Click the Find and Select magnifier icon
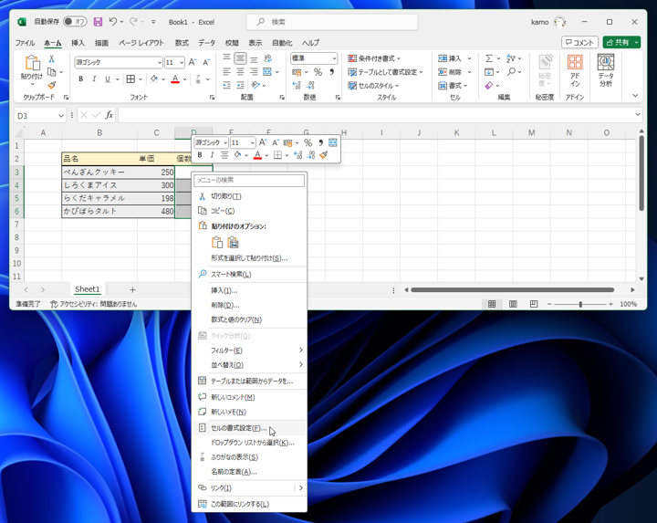This screenshot has height=523, width=657. coord(511,72)
